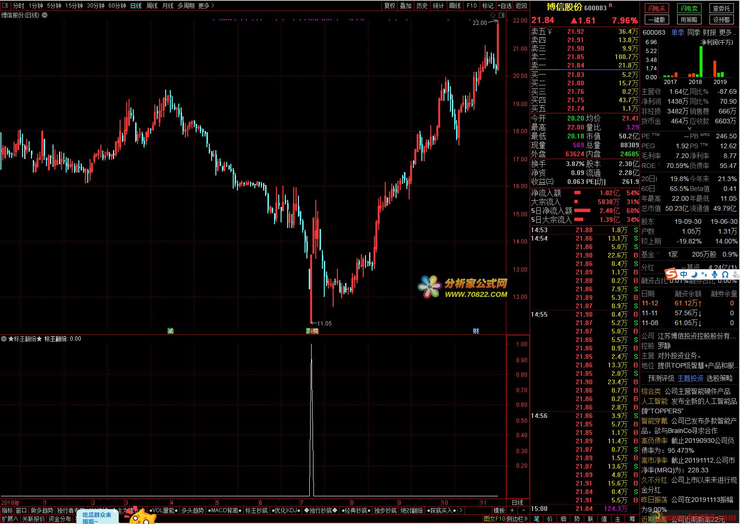Select the ●MACD背离● indicator tab
Screen dimensions: 740x524
click(x=224, y=510)
